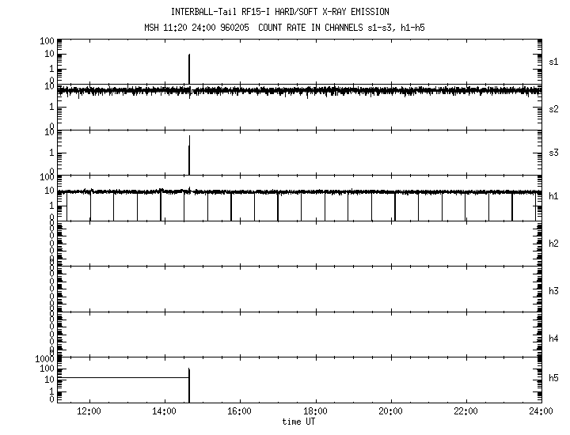The width and height of the screenshot is (570, 435).
Task: Click the 18:00 time axis tick label
Action: [x=315, y=412]
